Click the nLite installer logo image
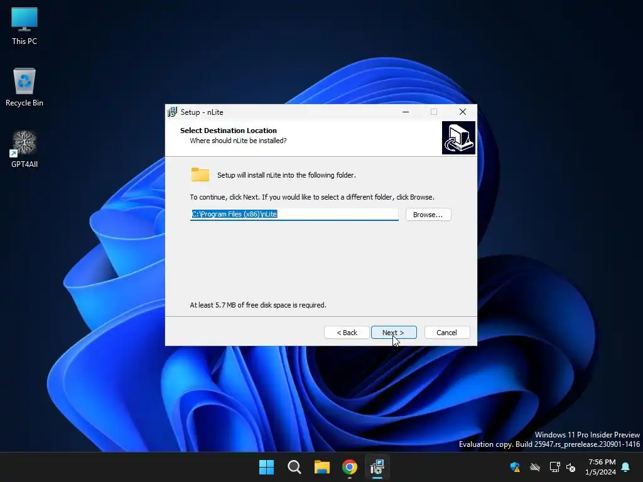Image resolution: width=643 pixels, height=482 pixels. (458, 137)
